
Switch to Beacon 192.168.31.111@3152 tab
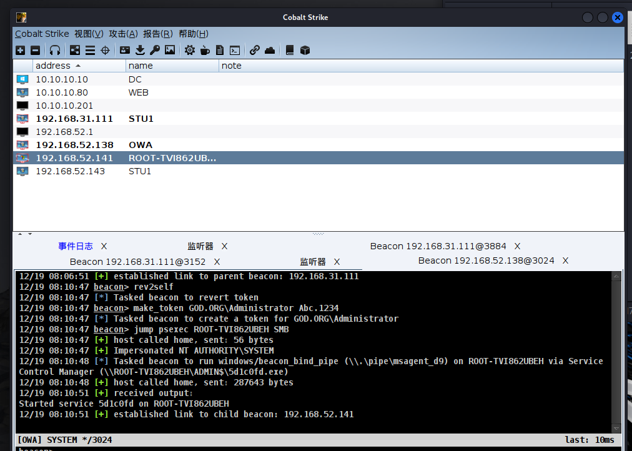(137, 262)
